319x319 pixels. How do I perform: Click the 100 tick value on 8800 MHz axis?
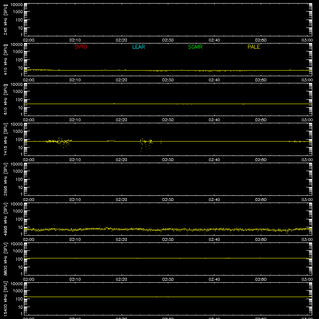pos(19,259)
